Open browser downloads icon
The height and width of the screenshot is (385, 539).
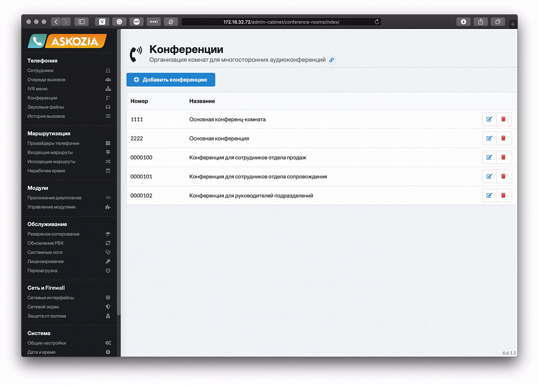pyautogui.click(x=463, y=22)
